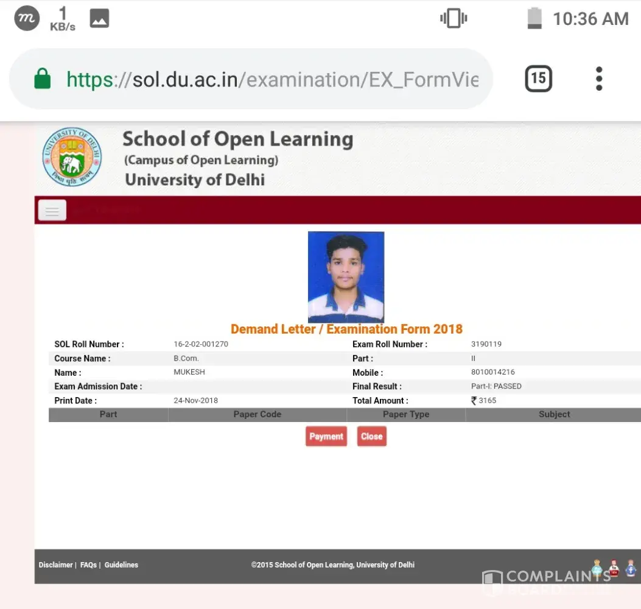Tap the 10:36 AM clock

point(590,19)
